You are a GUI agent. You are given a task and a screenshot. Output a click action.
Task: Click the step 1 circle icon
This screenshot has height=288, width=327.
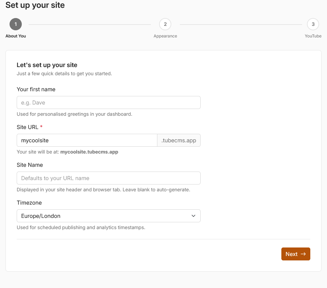15,24
